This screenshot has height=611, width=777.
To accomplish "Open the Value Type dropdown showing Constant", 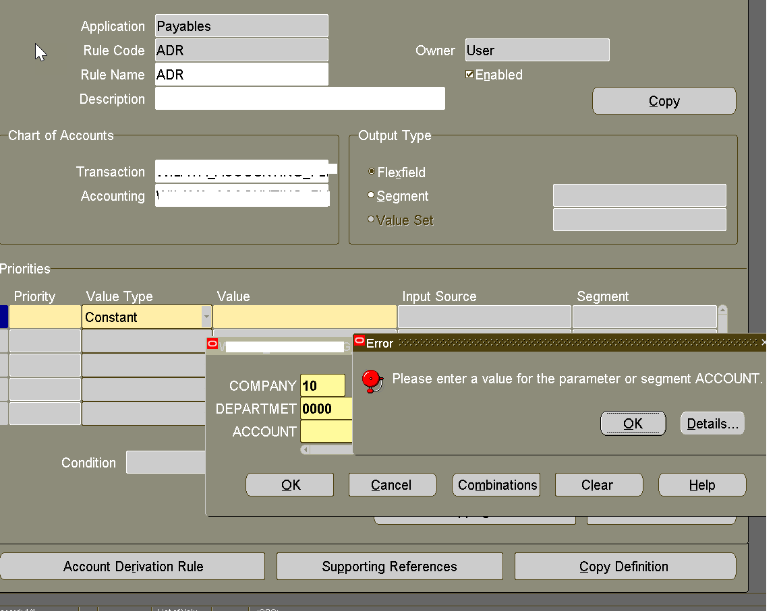I will (206, 317).
